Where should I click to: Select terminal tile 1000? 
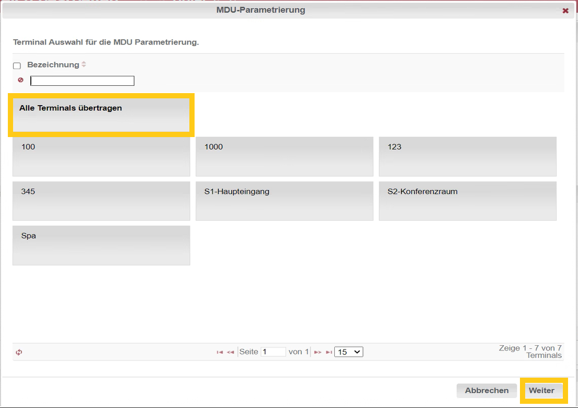pyautogui.click(x=284, y=156)
